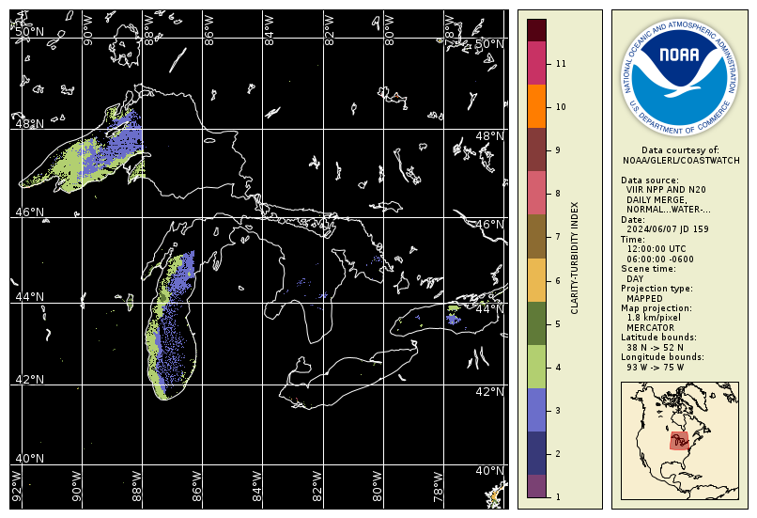Click the '50°N' label at right map edge
757x518 pixels.
(x=489, y=44)
